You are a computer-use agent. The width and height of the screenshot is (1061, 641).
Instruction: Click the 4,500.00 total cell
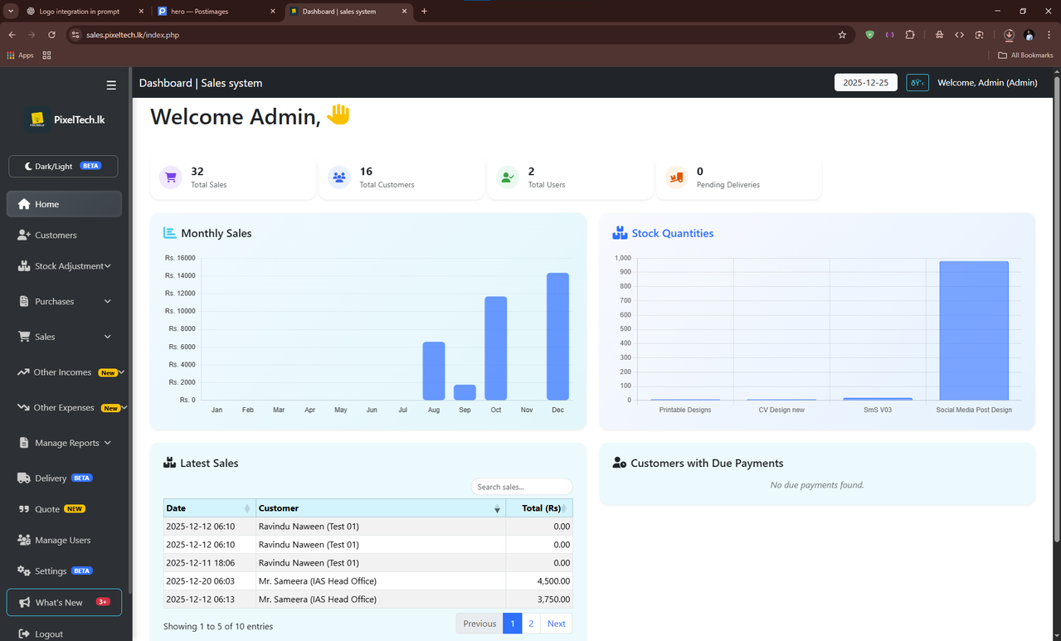coord(539,581)
